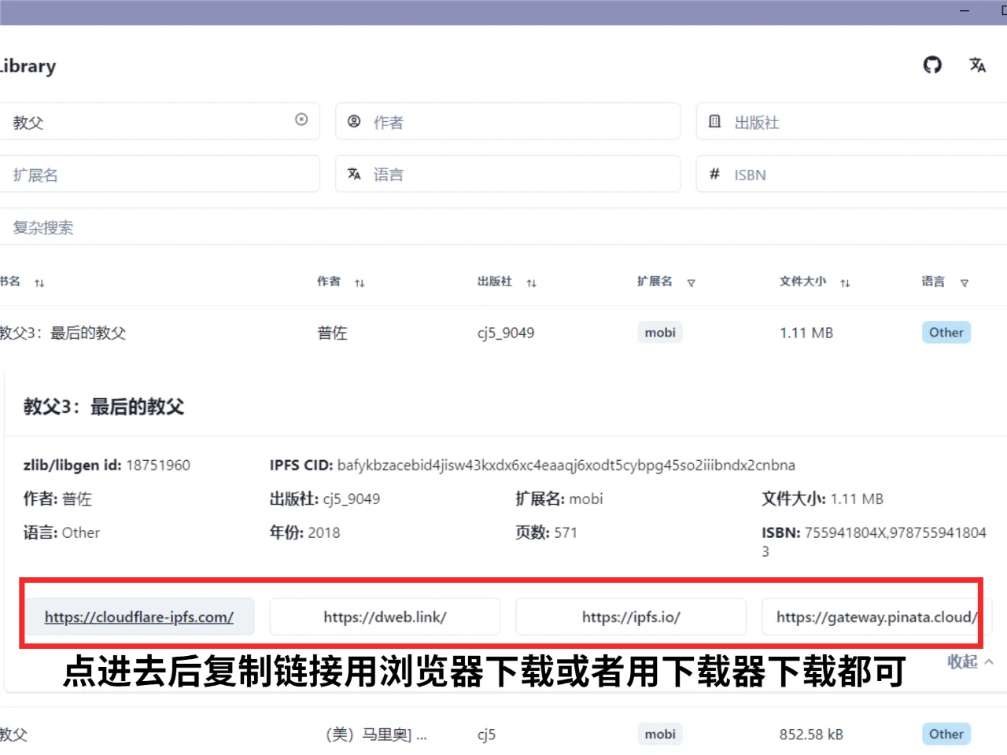This screenshot has height=755, width=1007.
Task: Sort by 出版社 column arrows
Action: (532, 283)
